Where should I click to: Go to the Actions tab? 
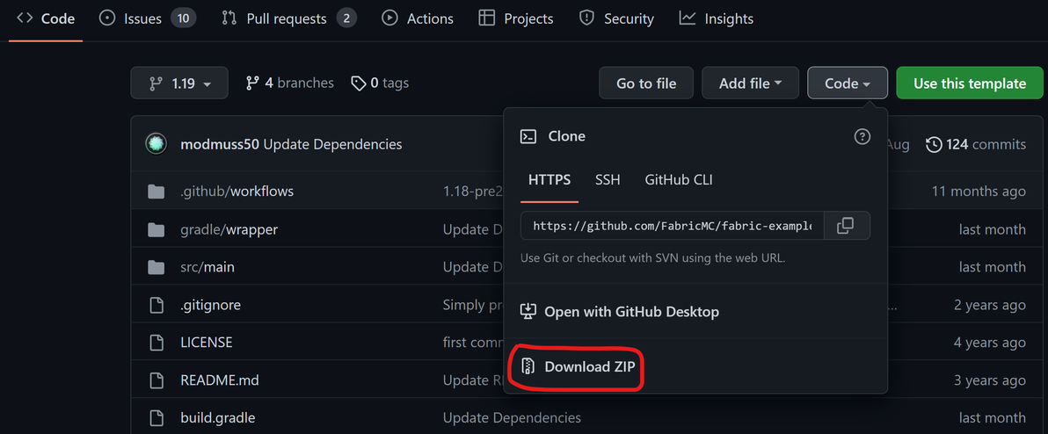(418, 18)
